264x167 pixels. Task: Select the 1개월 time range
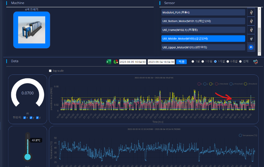(215, 62)
